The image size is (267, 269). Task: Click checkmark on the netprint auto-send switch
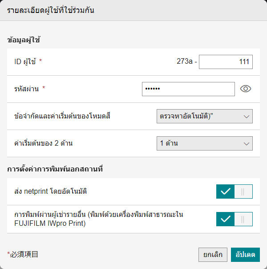225,192
